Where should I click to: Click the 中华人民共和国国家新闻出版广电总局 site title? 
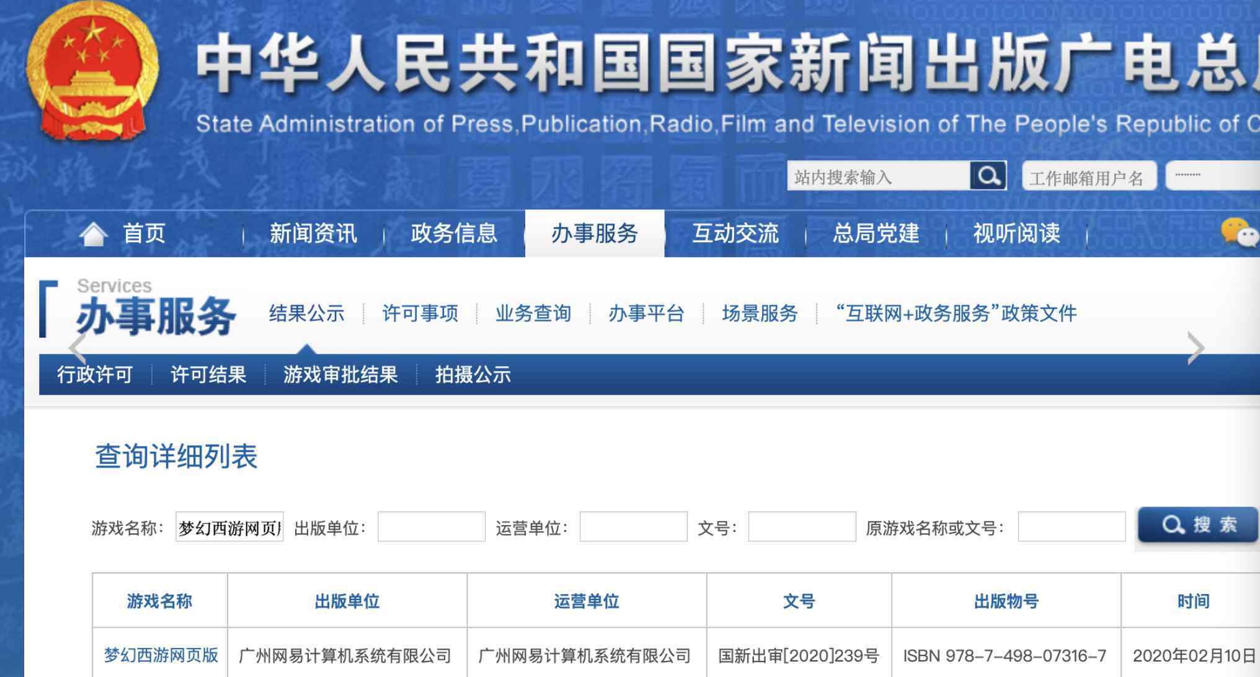(x=727, y=63)
